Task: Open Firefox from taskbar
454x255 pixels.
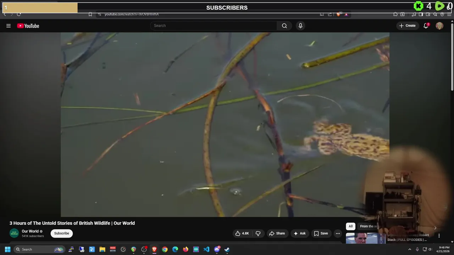Action: (186, 249)
